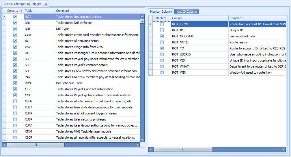Click right arrow of table list horizontal scrollbar
The width and height of the screenshot is (291, 157).
click(x=137, y=145)
